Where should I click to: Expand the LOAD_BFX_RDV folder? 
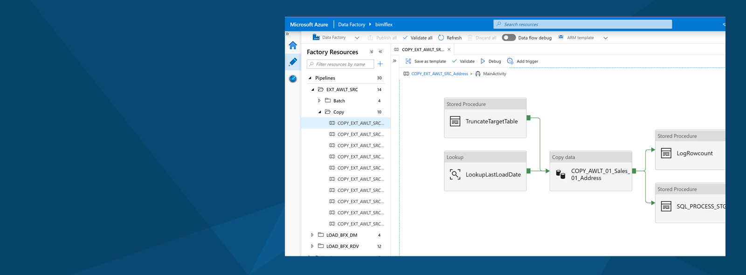(312, 246)
